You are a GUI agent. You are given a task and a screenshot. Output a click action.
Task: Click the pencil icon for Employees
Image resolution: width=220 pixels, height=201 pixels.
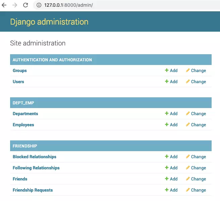coord(188,124)
